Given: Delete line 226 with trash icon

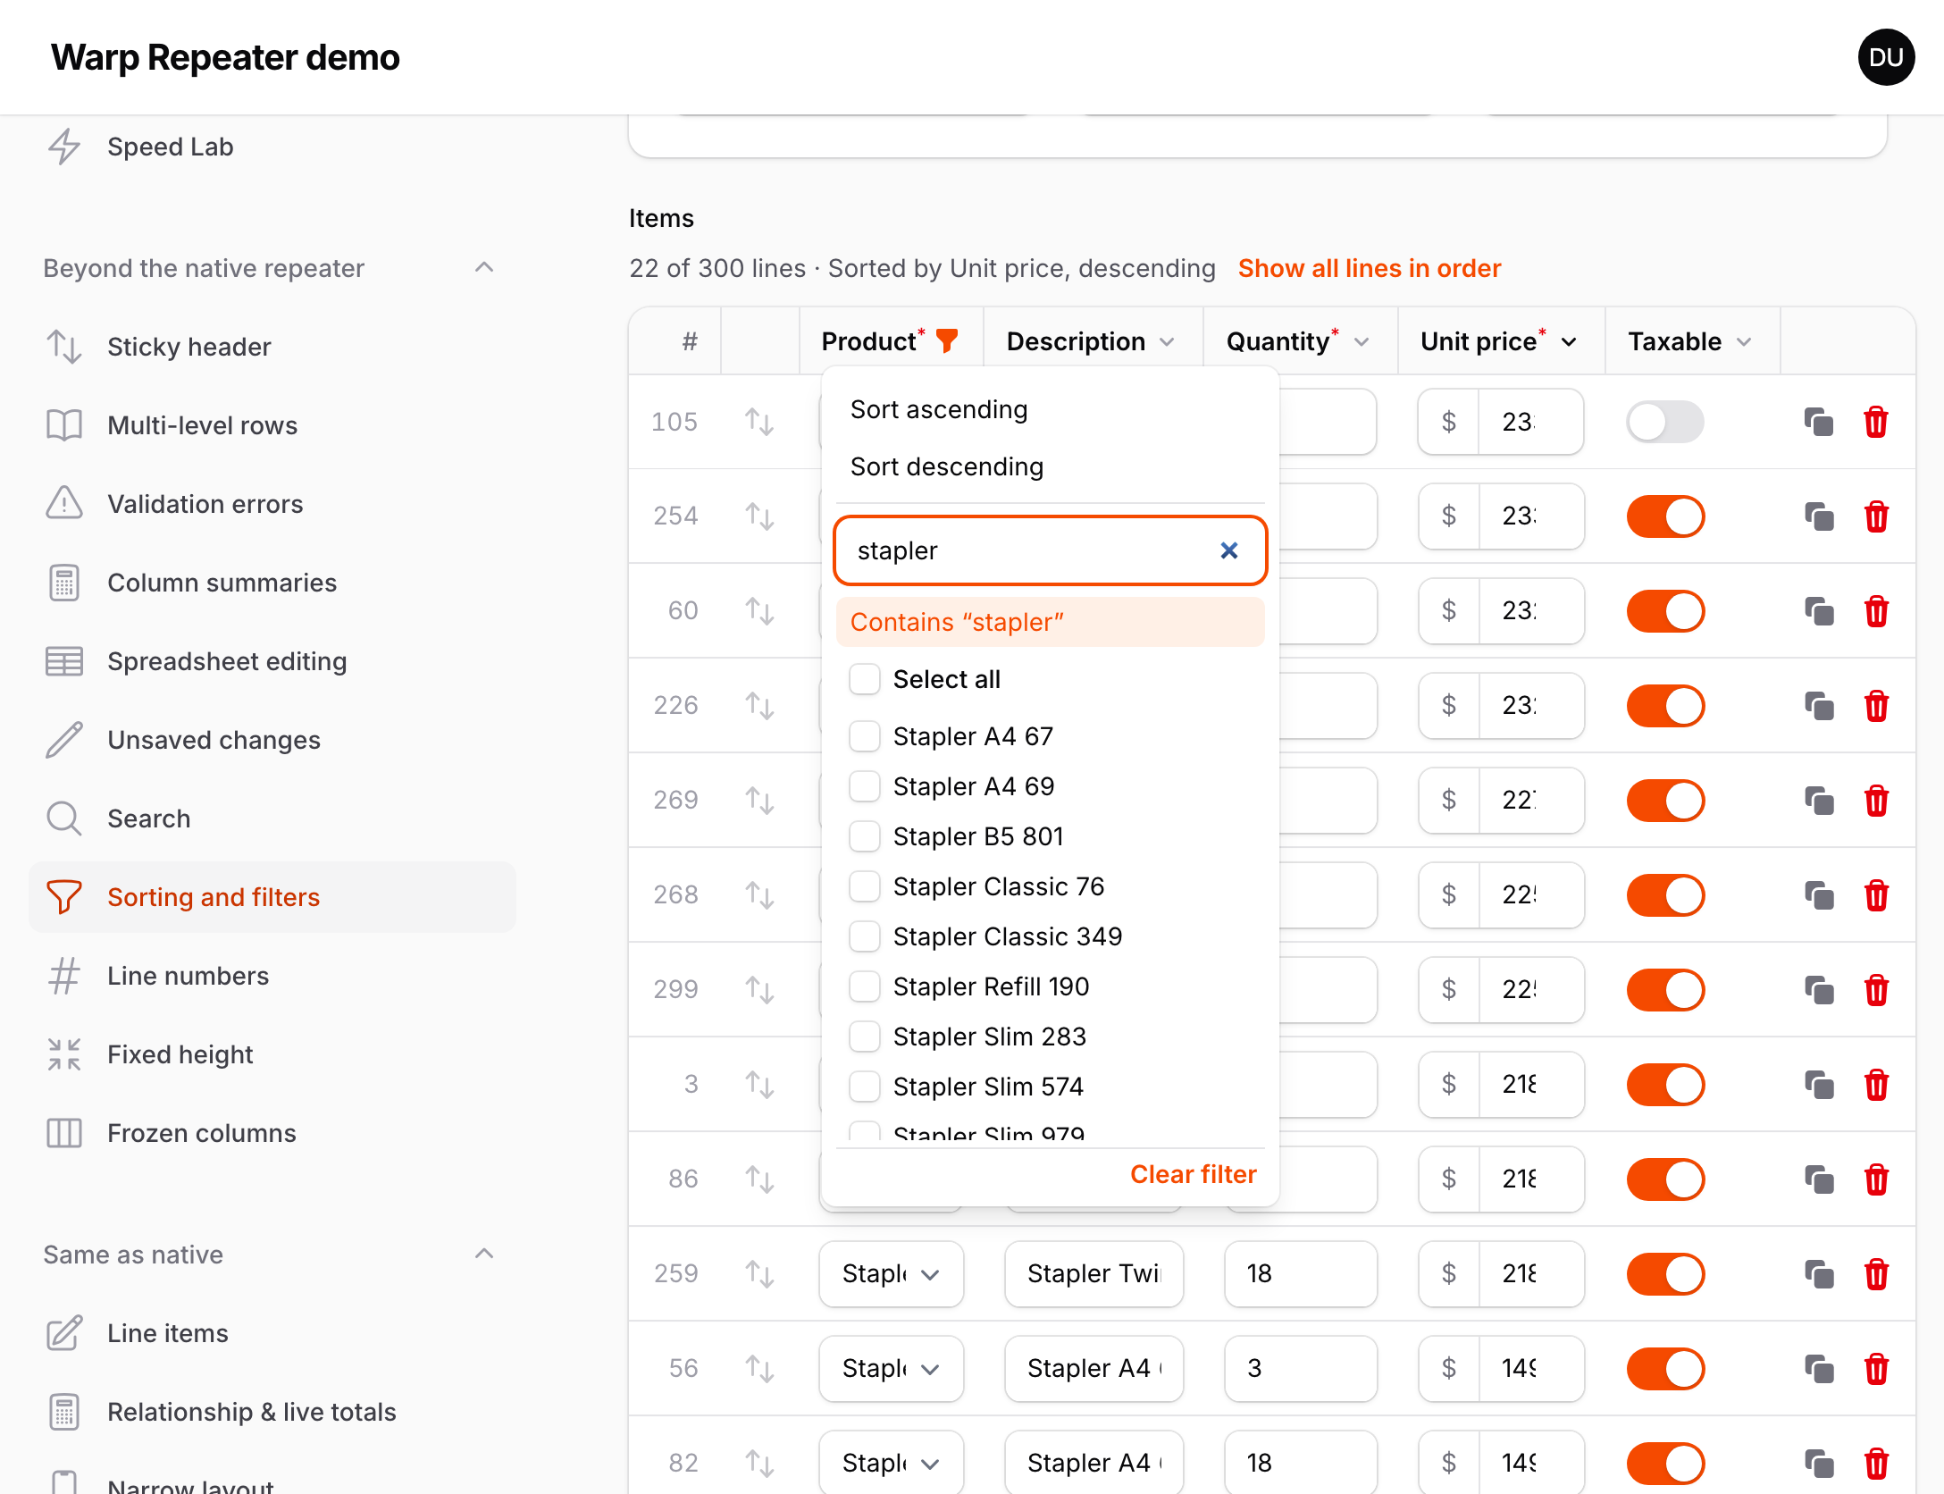Looking at the screenshot, I should (x=1876, y=706).
